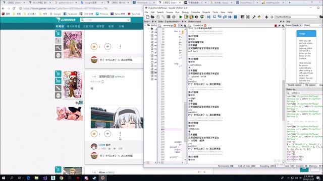Open the Help Source dropdown
Image resolution: width=323 pixels, height=181 pixels.
(297, 25)
